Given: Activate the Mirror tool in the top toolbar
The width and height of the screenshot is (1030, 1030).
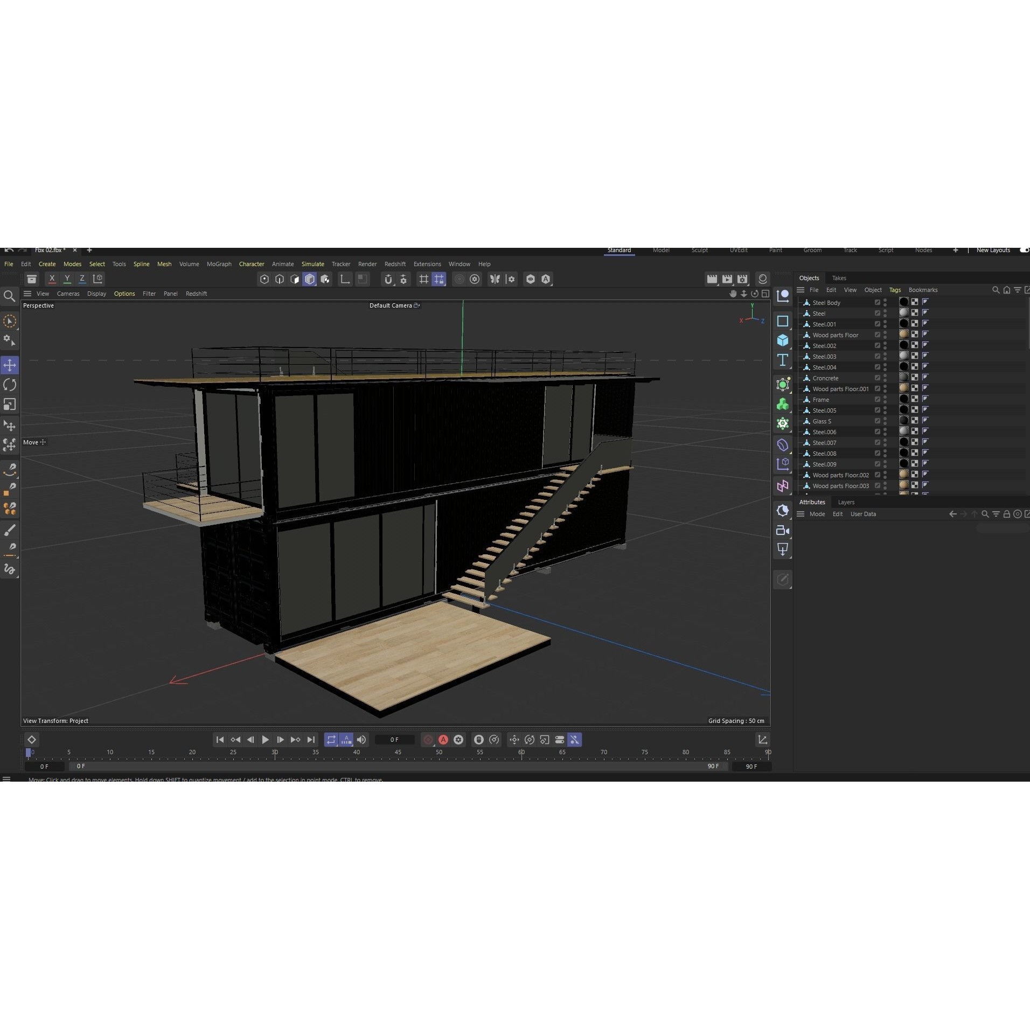Looking at the screenshot, I should pos(496,279).
